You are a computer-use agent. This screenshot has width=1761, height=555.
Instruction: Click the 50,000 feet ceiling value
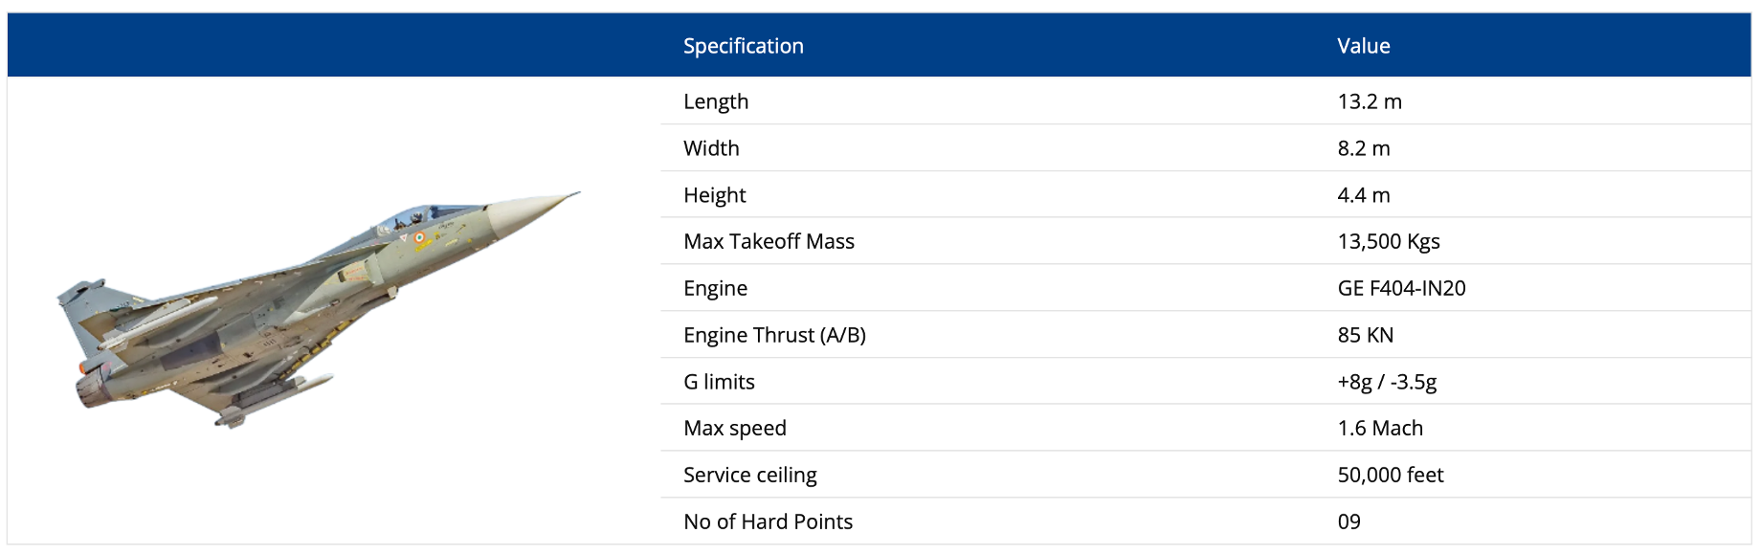[1390, 475]
